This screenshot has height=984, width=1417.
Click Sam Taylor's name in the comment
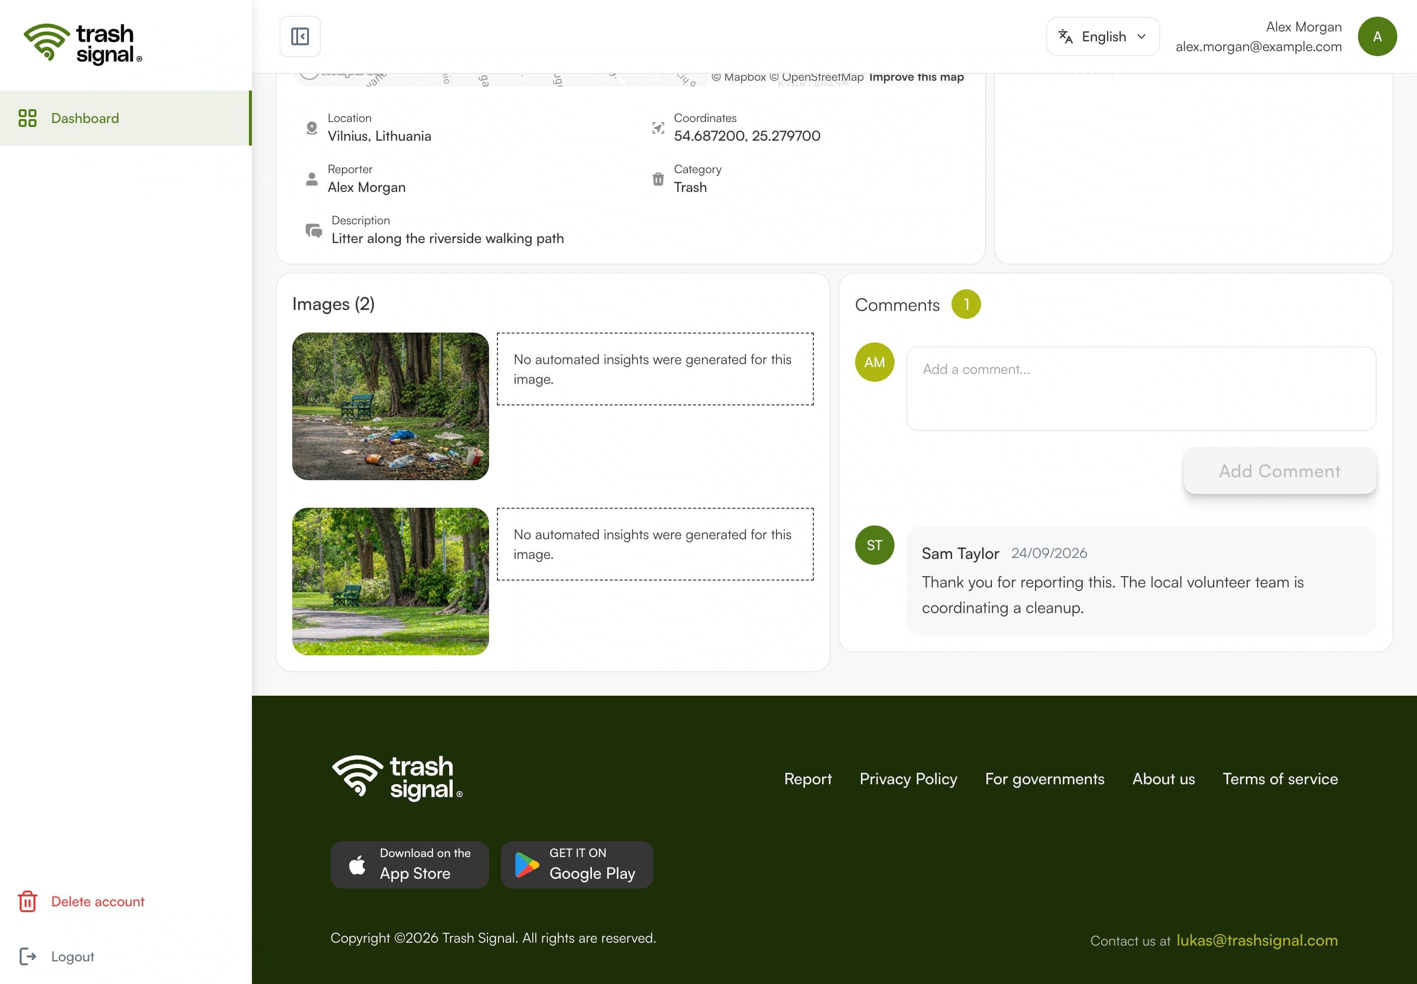point(960,553)
